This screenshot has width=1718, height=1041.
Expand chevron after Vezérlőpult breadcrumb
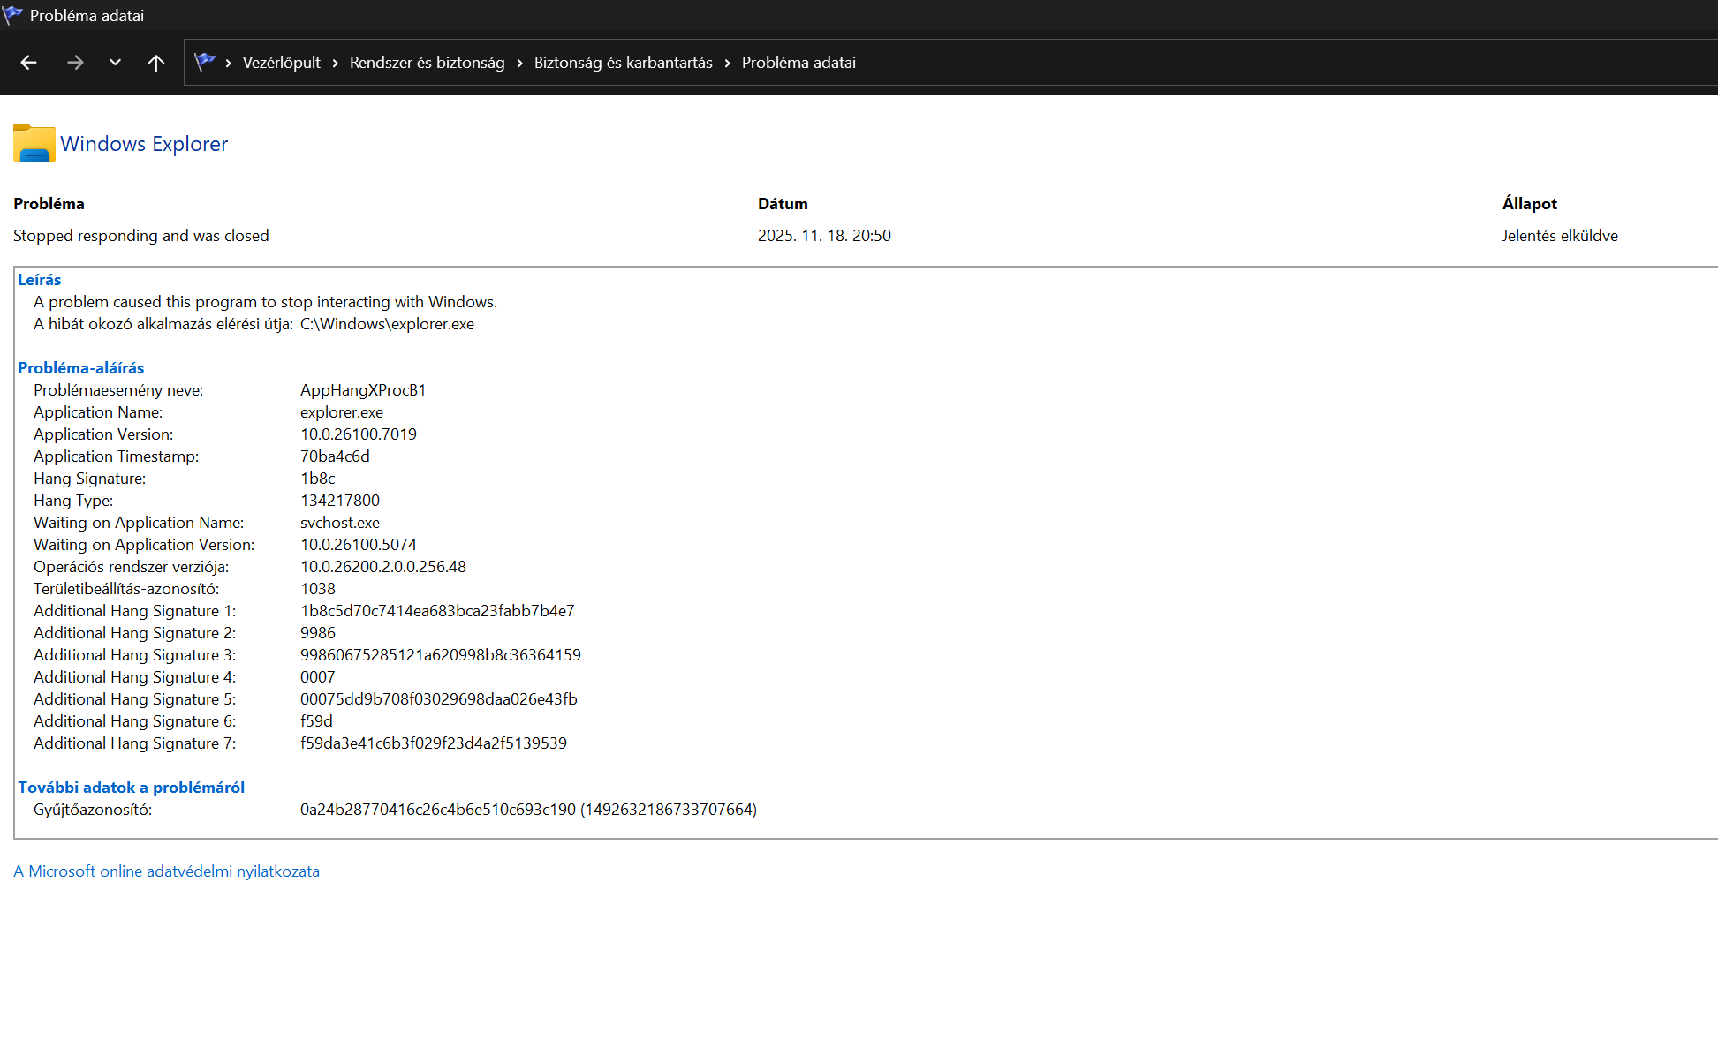tap(336, 63)
